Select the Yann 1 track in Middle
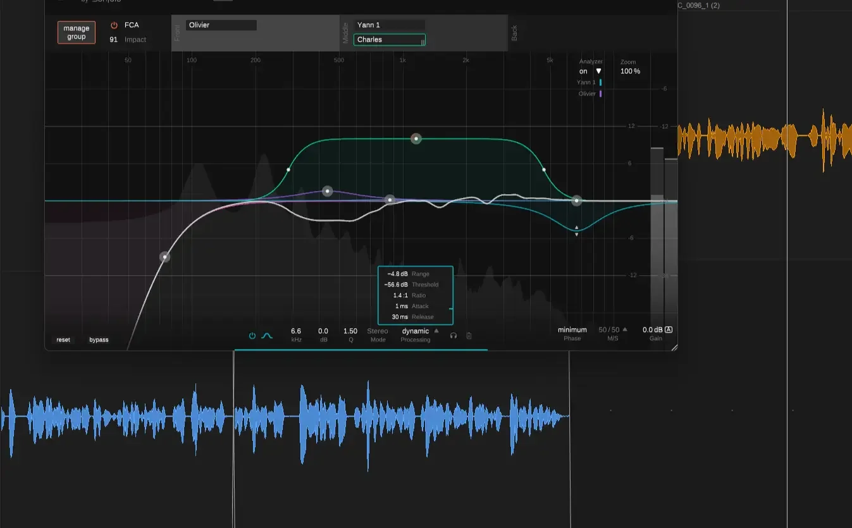The image size is (852, 528). [390, 25]
